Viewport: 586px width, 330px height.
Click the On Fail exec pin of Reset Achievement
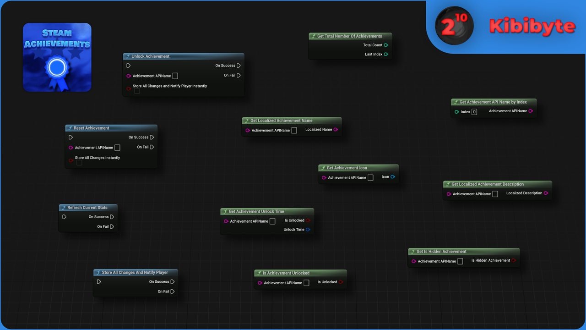[x=152, y=147]
